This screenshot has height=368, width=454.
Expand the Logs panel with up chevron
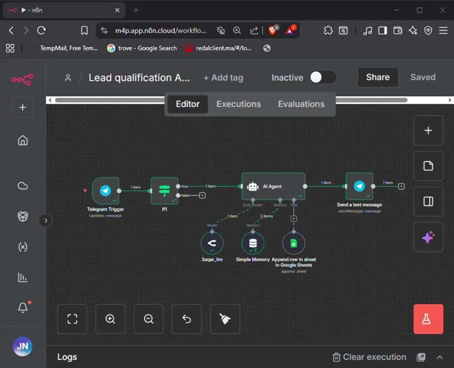pos(439,357)
